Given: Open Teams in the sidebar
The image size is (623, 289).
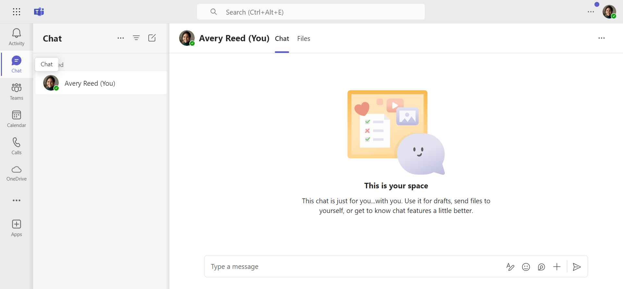Looking at the screenshot, I should click(17, 92).
